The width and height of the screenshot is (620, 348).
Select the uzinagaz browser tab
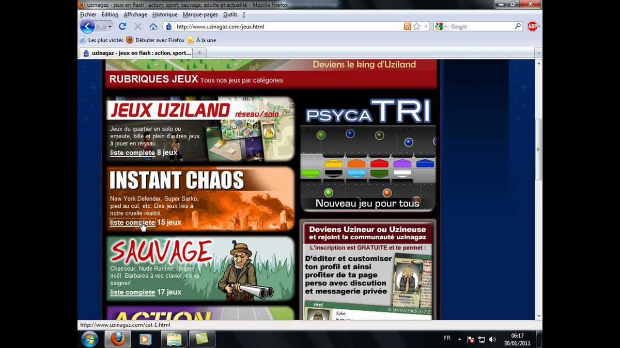pyautogui.click(x=136, y=53)
